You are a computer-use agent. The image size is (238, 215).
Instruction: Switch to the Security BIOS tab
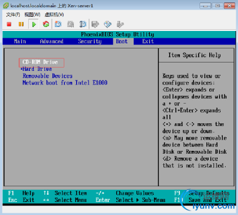tap(90, 42)
